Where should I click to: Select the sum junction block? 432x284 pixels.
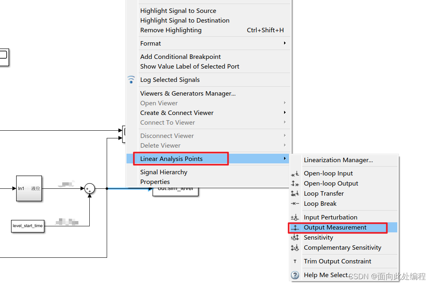point(90,189)
